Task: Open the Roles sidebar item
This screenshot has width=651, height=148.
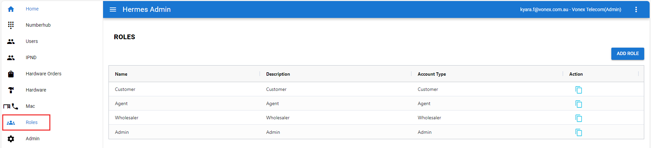Action: 32,122
